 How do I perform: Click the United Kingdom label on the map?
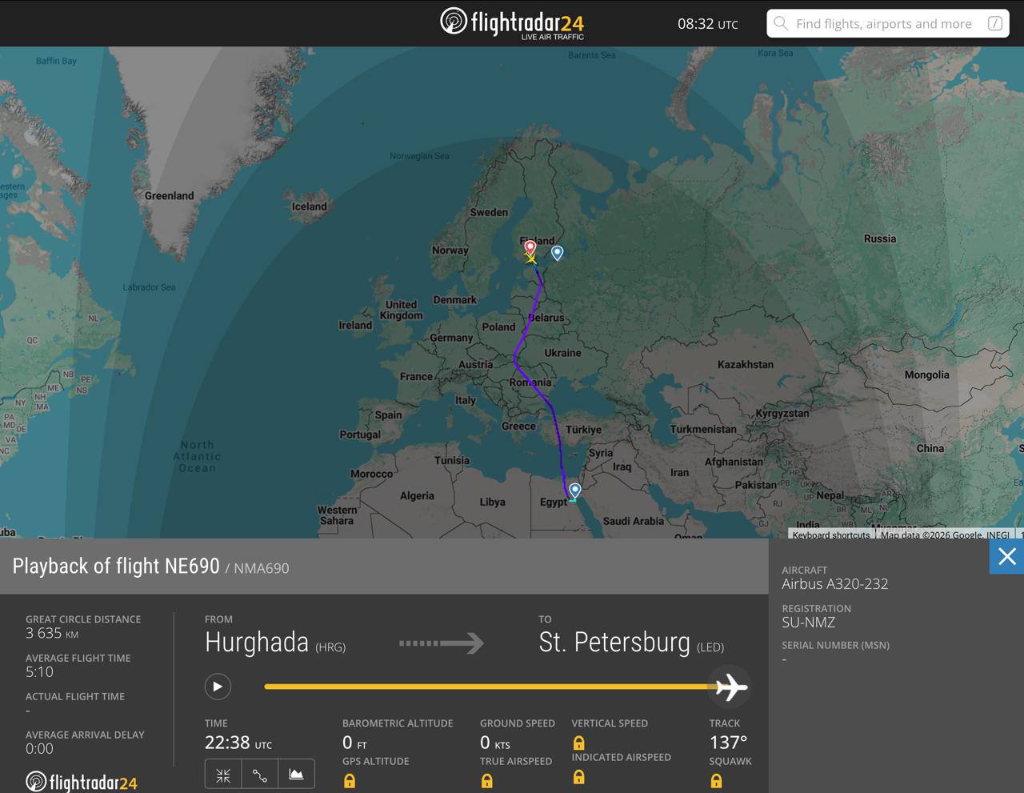401,310
